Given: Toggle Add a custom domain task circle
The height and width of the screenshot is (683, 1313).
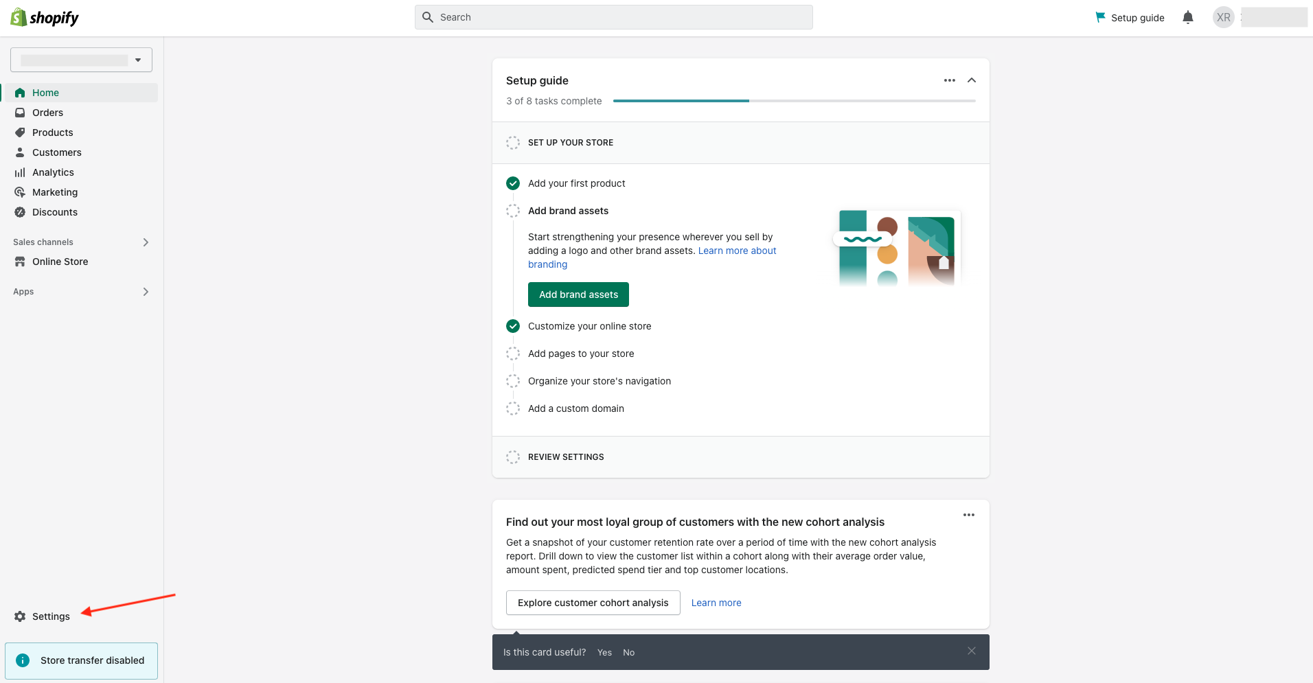Looking at the screenshot, I should [513, 408].
